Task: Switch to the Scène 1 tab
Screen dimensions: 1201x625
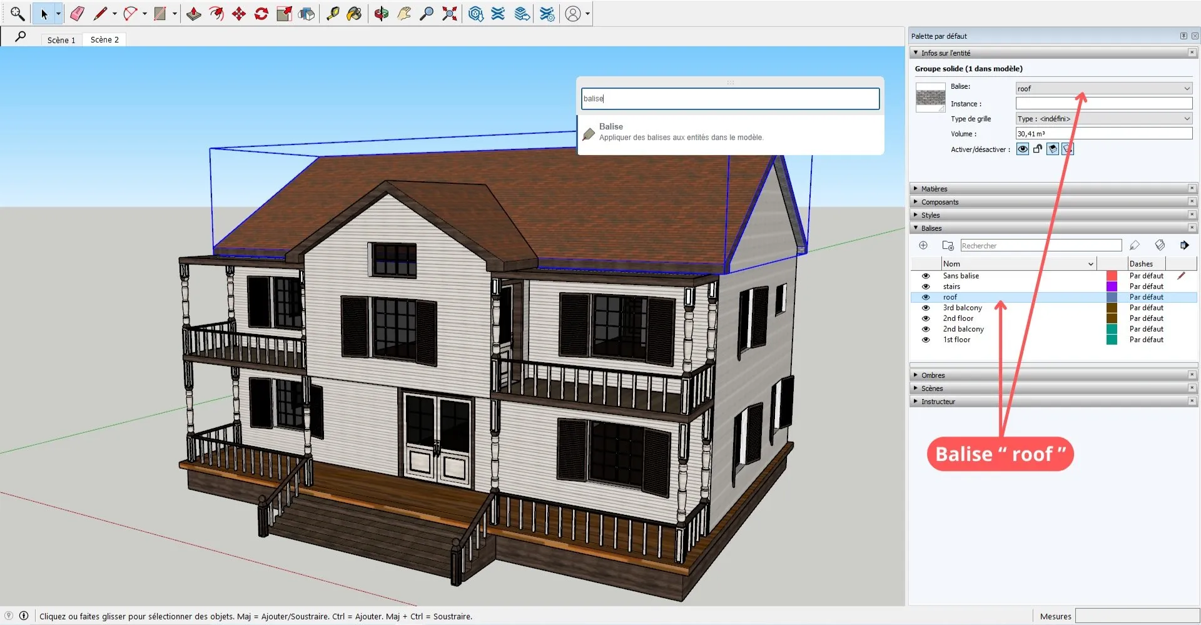Action: point(61,39)
